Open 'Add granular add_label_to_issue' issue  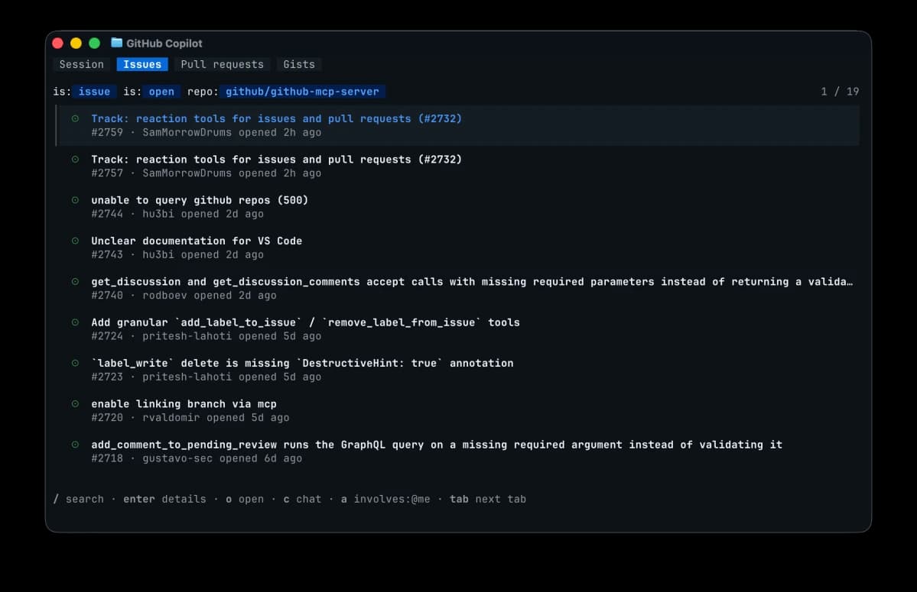pos(305,322)
